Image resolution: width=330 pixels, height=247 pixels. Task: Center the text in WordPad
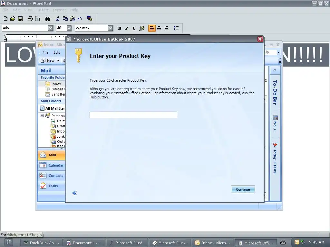coord(159,28)
